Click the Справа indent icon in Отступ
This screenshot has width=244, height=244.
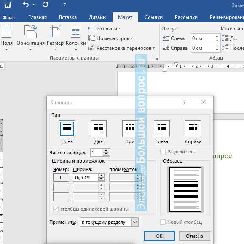166,48
